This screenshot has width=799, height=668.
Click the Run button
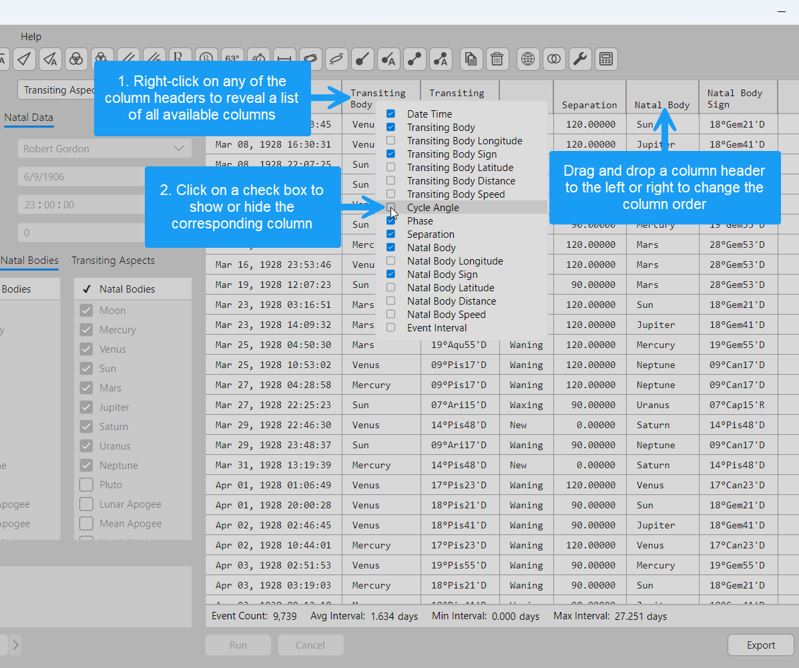(x=238, y=645)
